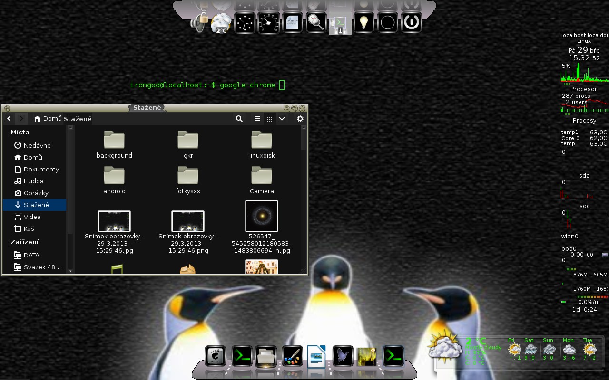This screenshot has height=380, width=609.
Task: Select the background folder
Action: tap(114, 145)
